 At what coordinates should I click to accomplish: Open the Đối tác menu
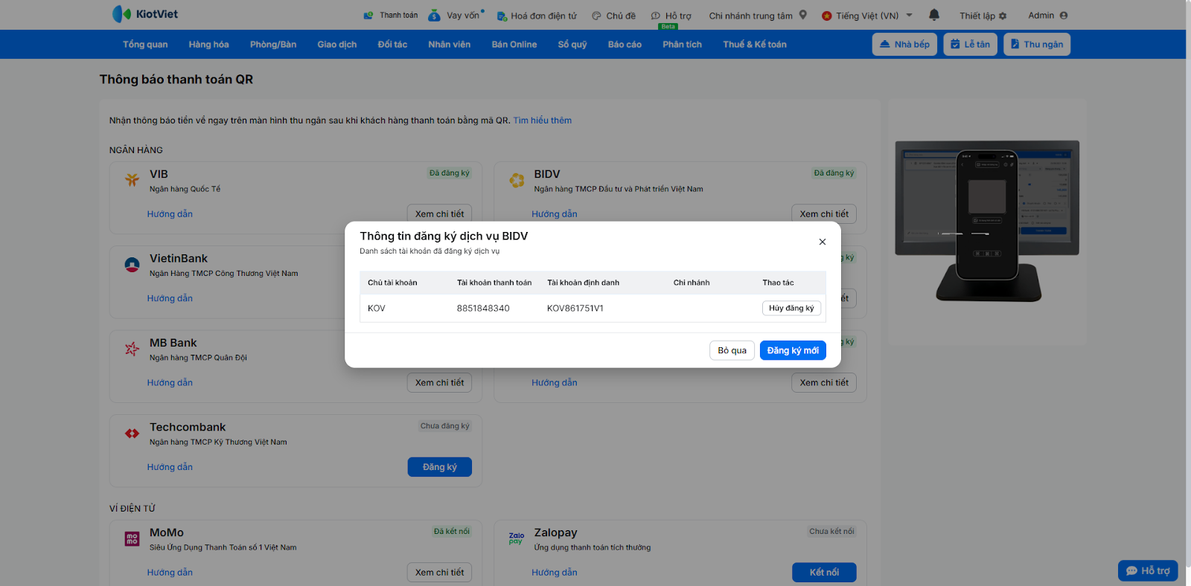coord(392,45)
